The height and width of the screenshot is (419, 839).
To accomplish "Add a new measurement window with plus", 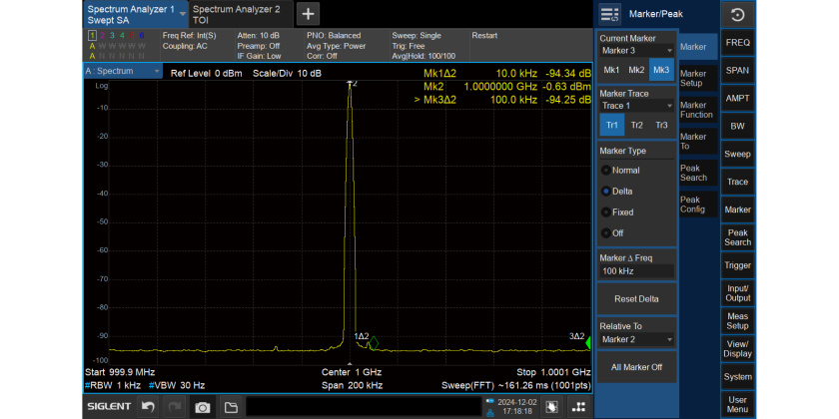I will click(x=309, y=13).
